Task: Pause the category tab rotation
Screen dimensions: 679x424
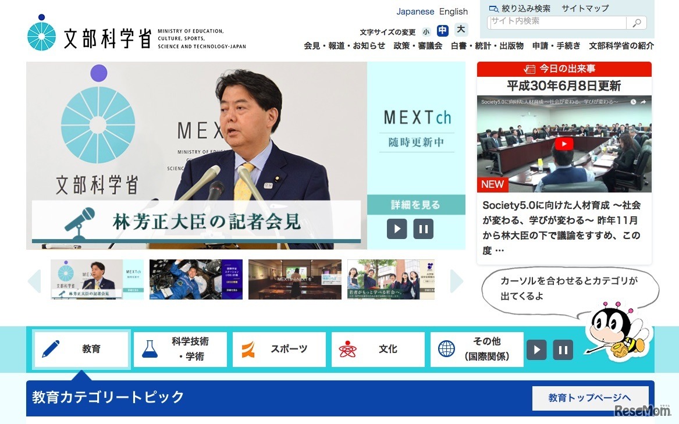Action: (563, 350)
